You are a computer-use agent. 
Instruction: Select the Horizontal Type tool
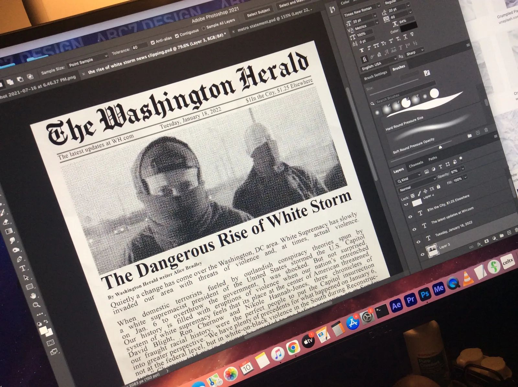[x=23, y=268]
